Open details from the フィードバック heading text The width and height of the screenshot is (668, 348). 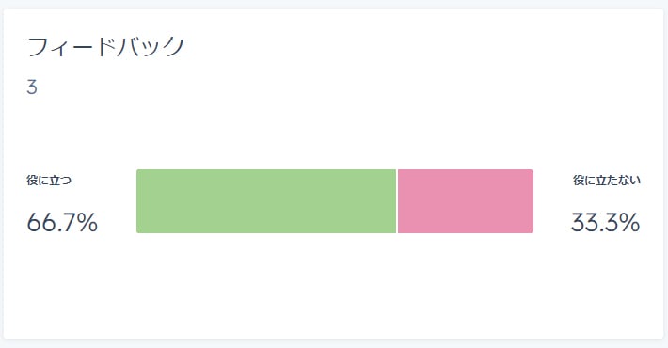[106, 46]
